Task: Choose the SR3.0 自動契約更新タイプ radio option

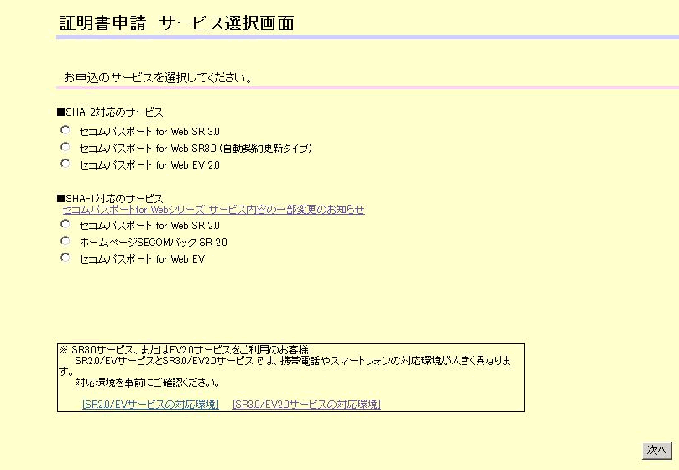Action: (65, 147)
